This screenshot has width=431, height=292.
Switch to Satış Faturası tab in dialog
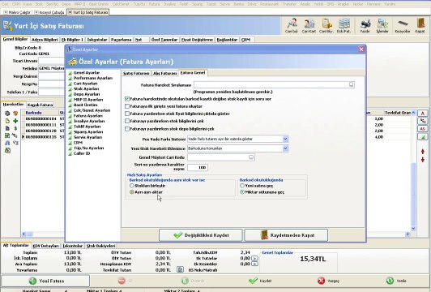coord(136,73)
